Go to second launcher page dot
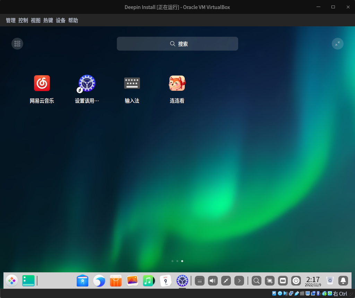The width and height of the screenshot is (355, 298). click(177, 261)
